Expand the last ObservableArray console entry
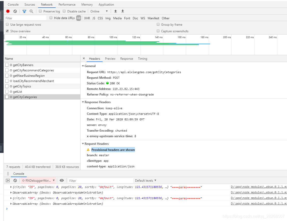The height and width of the screenshot is (221, 287). [11, 204]
